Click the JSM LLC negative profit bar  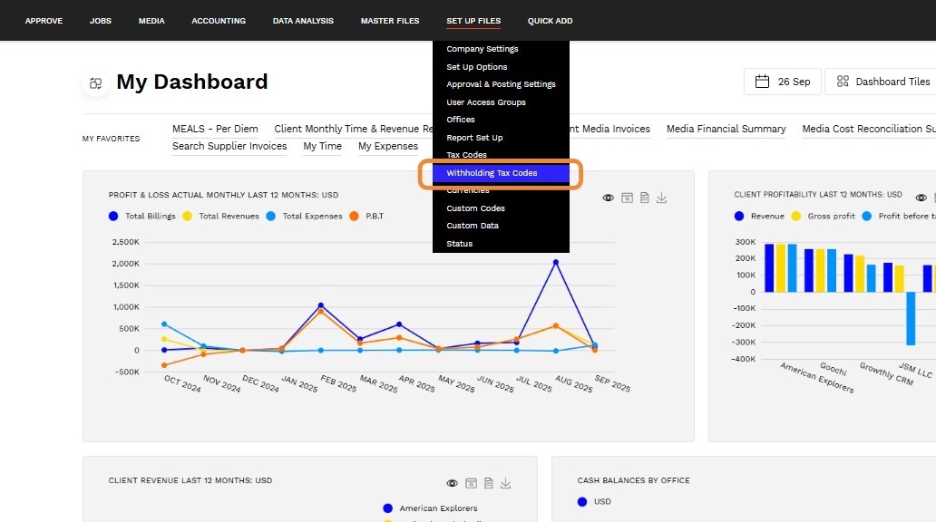(911, 319)
